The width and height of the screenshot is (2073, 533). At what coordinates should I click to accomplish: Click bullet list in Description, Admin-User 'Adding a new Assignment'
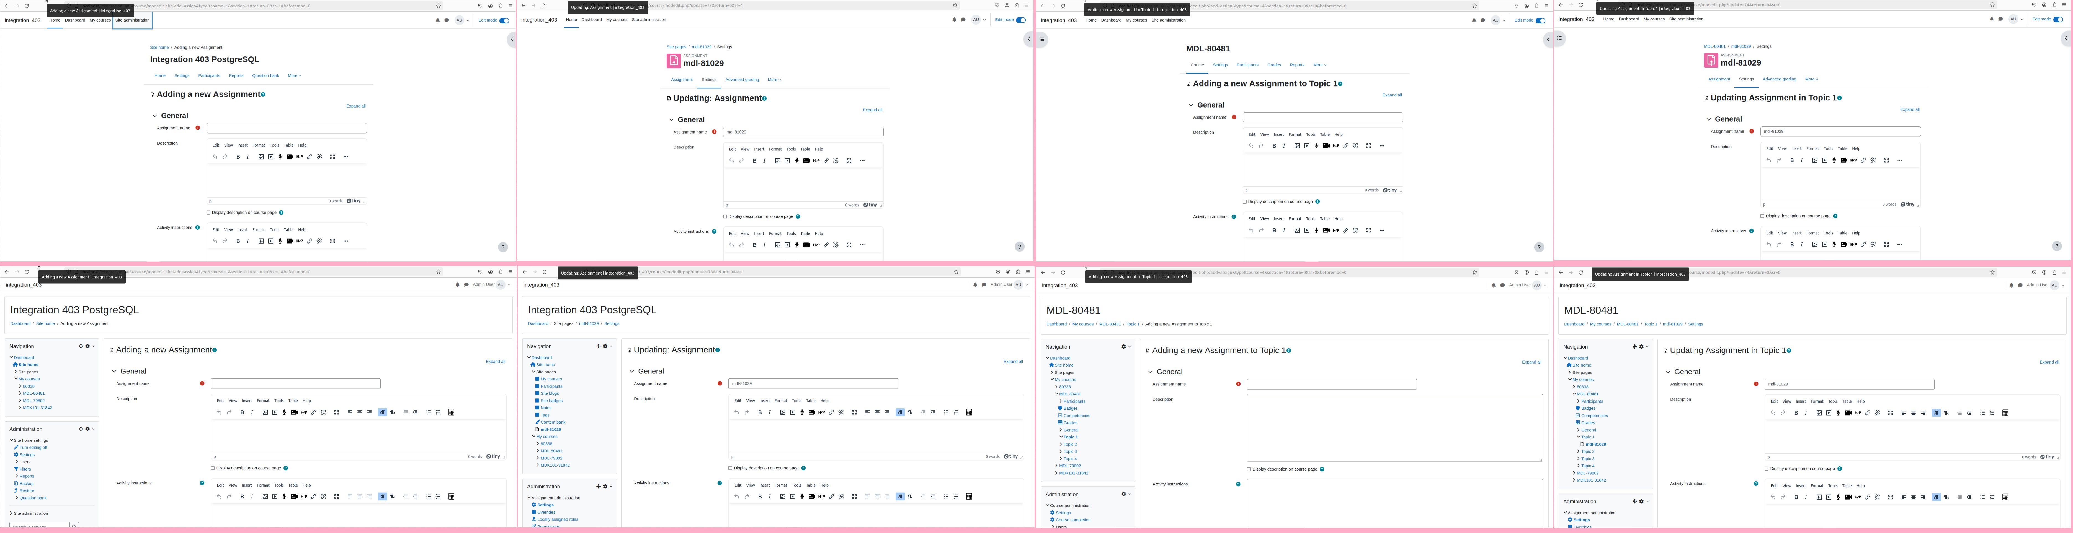coord(428,412)
